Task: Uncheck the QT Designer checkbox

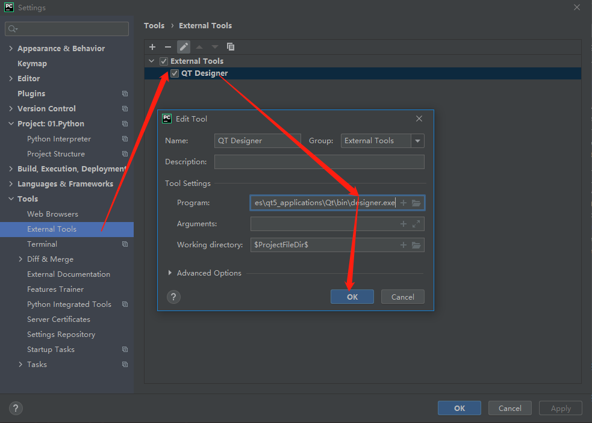Action: [175, 73]
